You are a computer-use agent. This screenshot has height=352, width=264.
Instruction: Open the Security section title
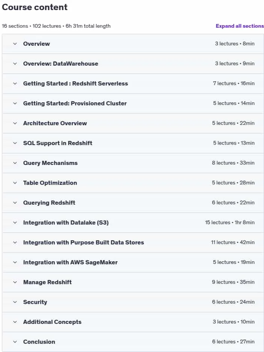pyautogui.click(x=35, y=302)
